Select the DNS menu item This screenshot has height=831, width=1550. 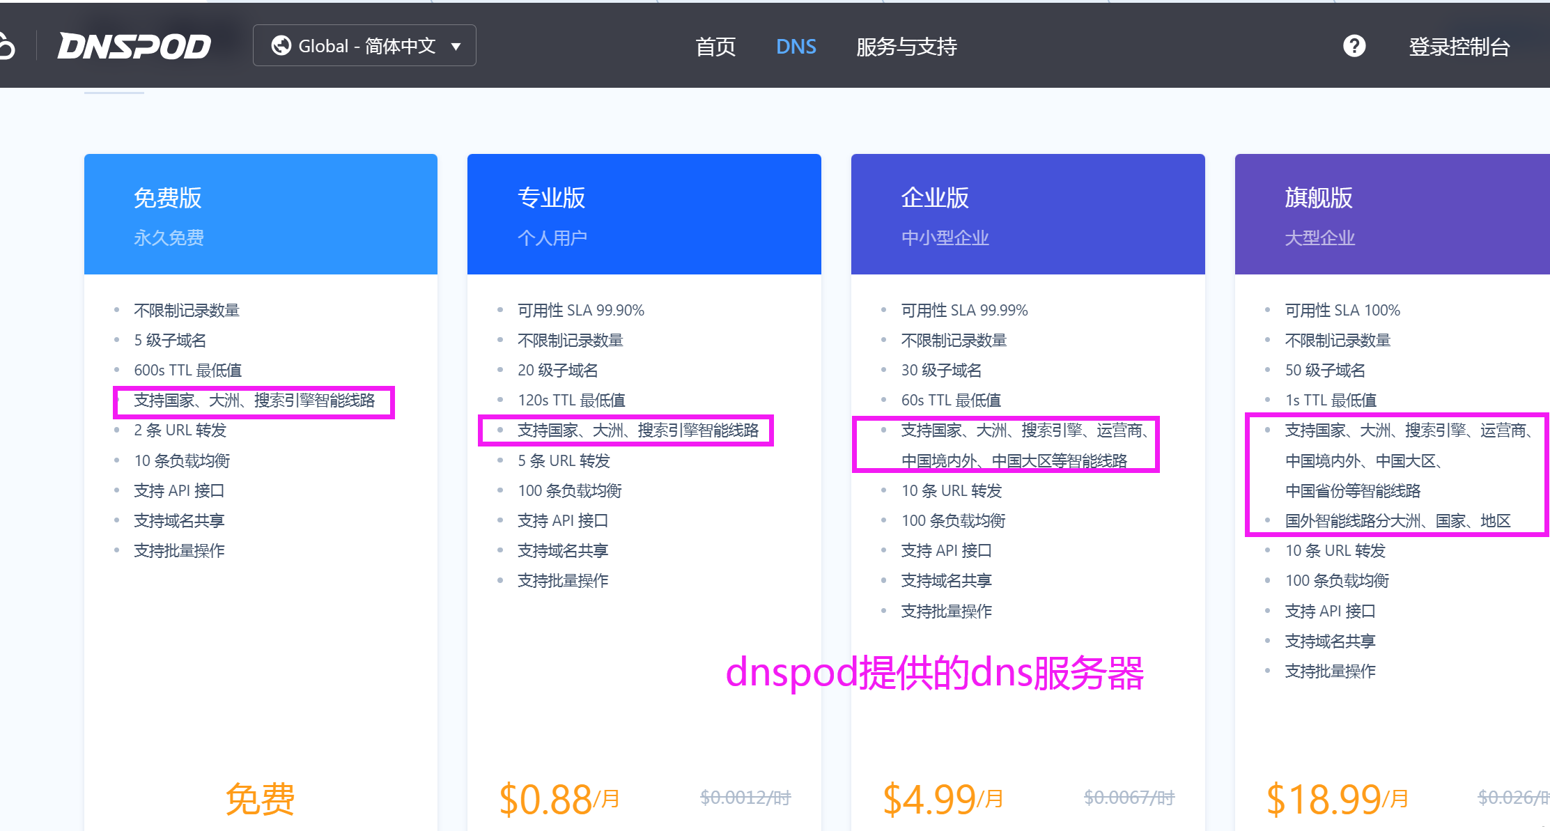click(x=796, y=47)
